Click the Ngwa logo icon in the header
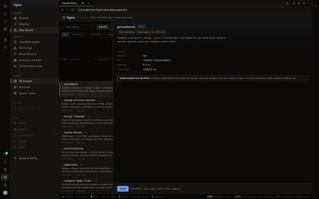The width and height of the screenshot is (319, 199). (64, 17)
